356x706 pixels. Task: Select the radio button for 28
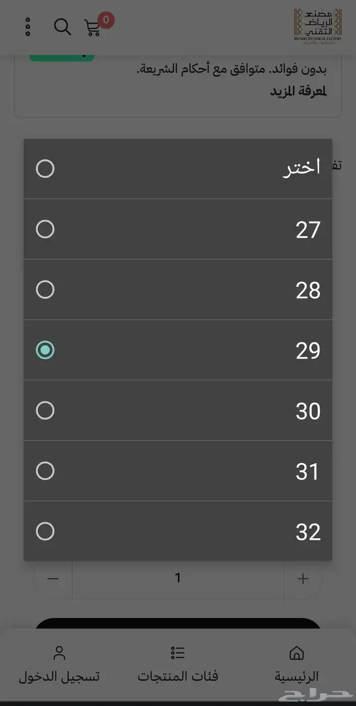tap(45, 290)
